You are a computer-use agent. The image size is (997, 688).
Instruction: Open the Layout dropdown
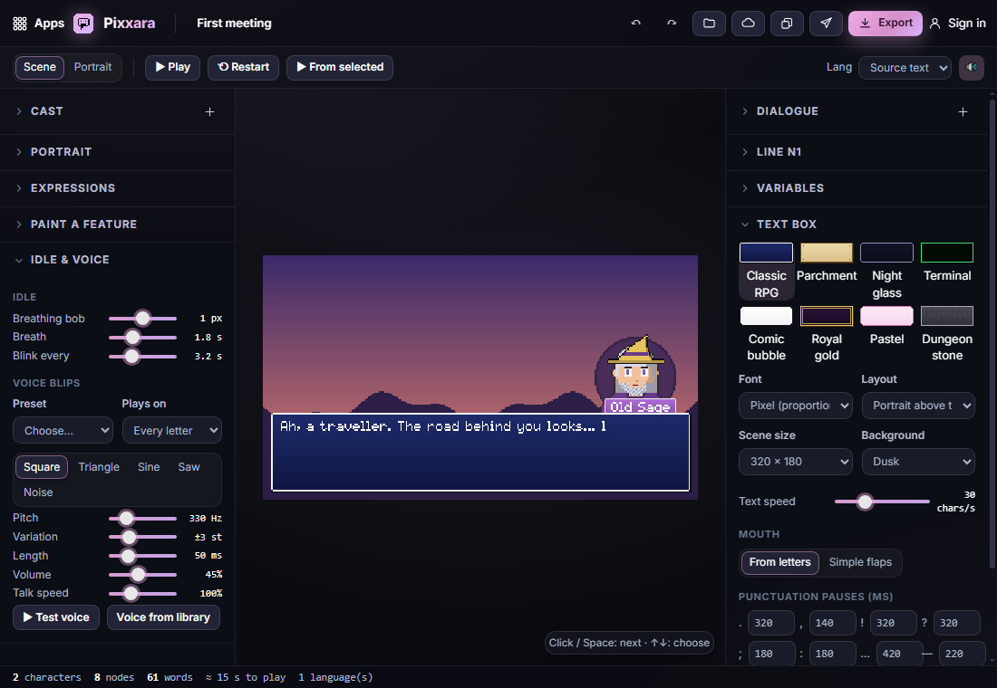pos(918,406)
